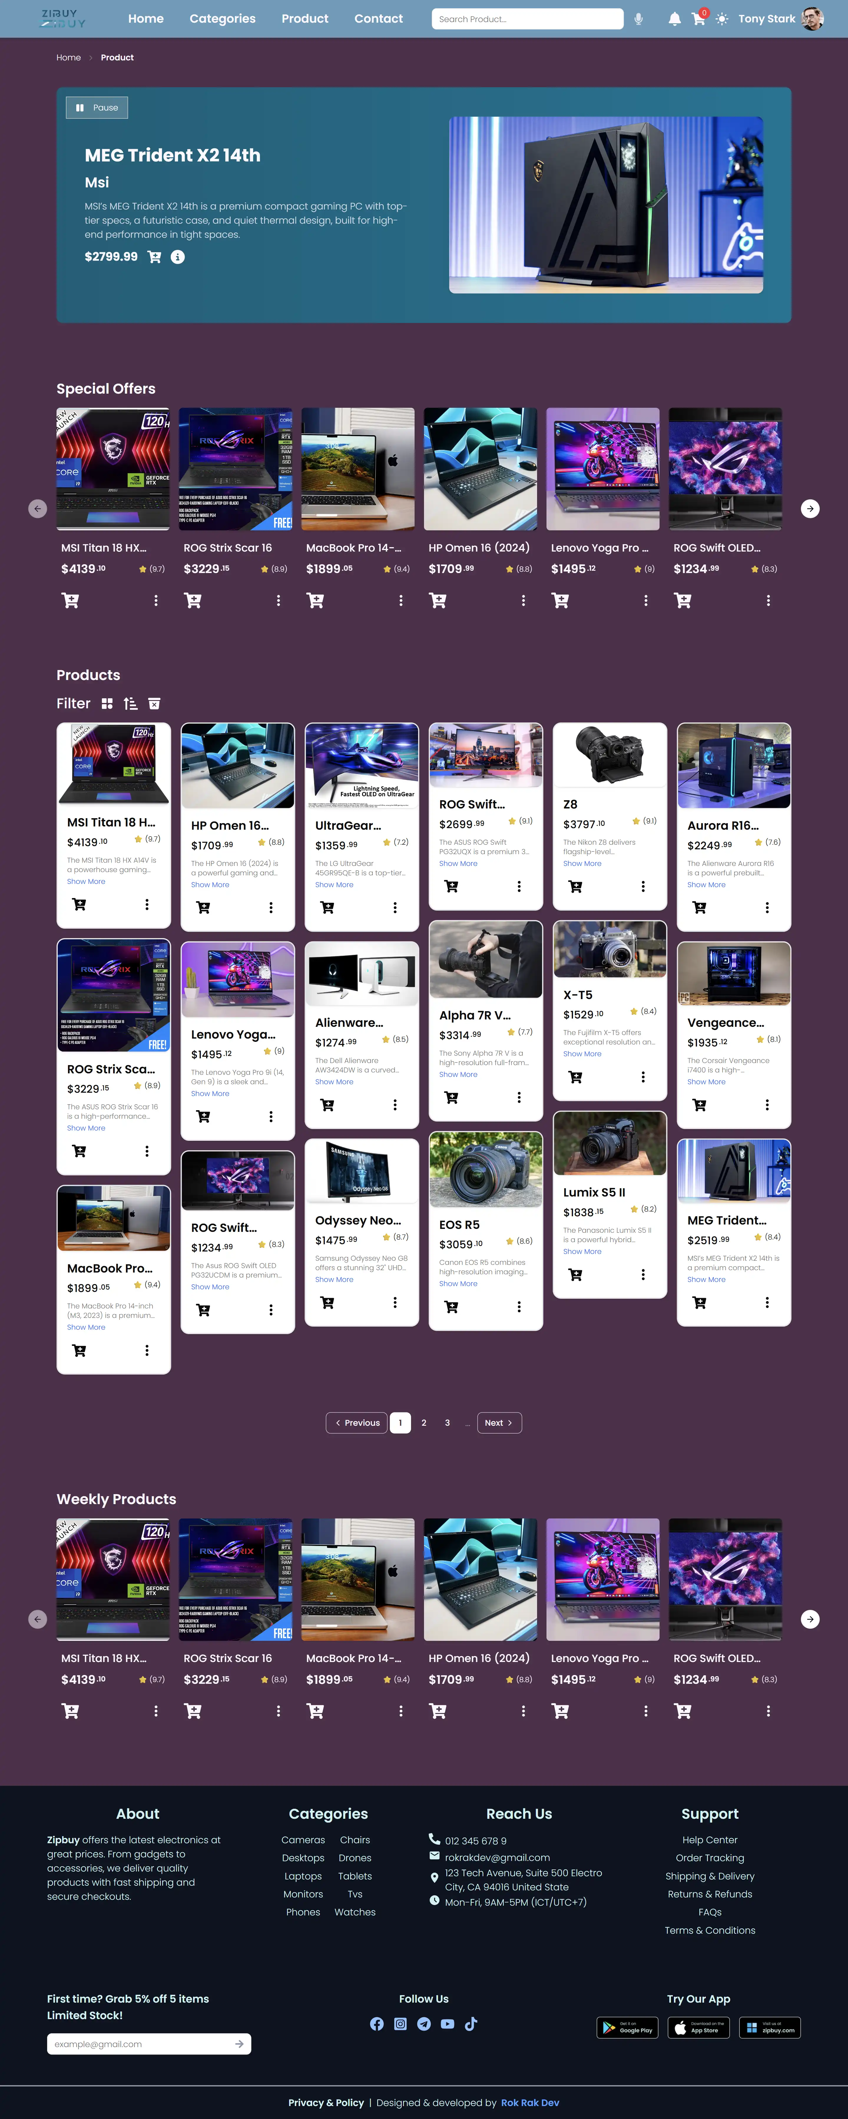The image size is (848, 2119).
Task: Pause the hero banner slideshow
Action: coord(97,108)
